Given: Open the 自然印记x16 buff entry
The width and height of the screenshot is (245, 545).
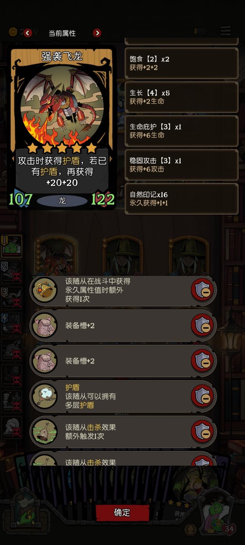Looking at the screenshot, I should (x=181, y=199).
